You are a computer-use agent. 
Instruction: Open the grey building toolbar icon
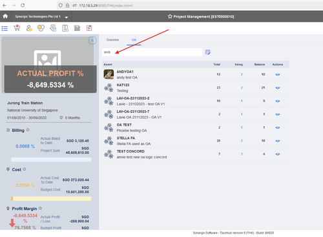click(x=77, y=28)
